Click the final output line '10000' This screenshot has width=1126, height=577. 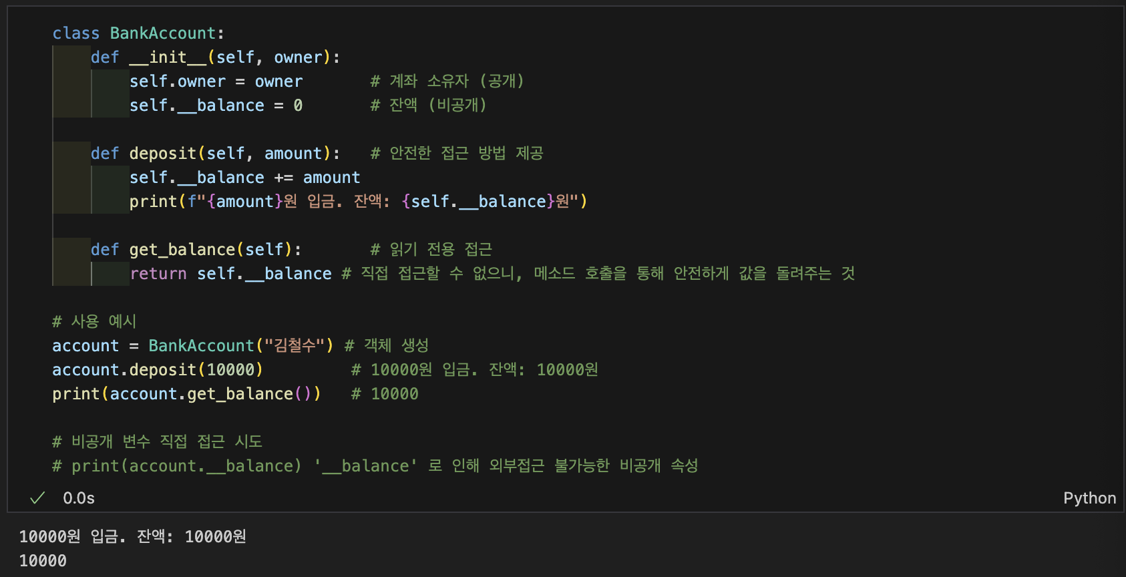43,561
